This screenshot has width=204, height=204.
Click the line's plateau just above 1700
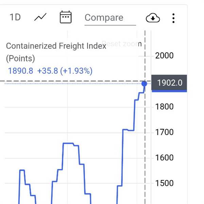pos(129,130)
